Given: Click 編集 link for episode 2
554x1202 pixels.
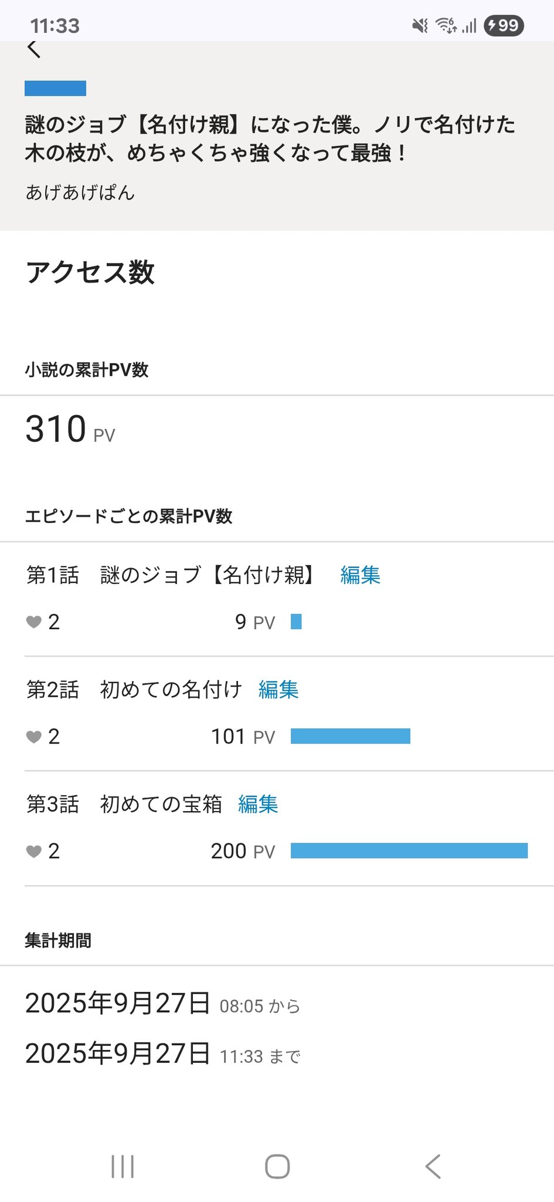Looking at the screenshot, I should [278, 689].
